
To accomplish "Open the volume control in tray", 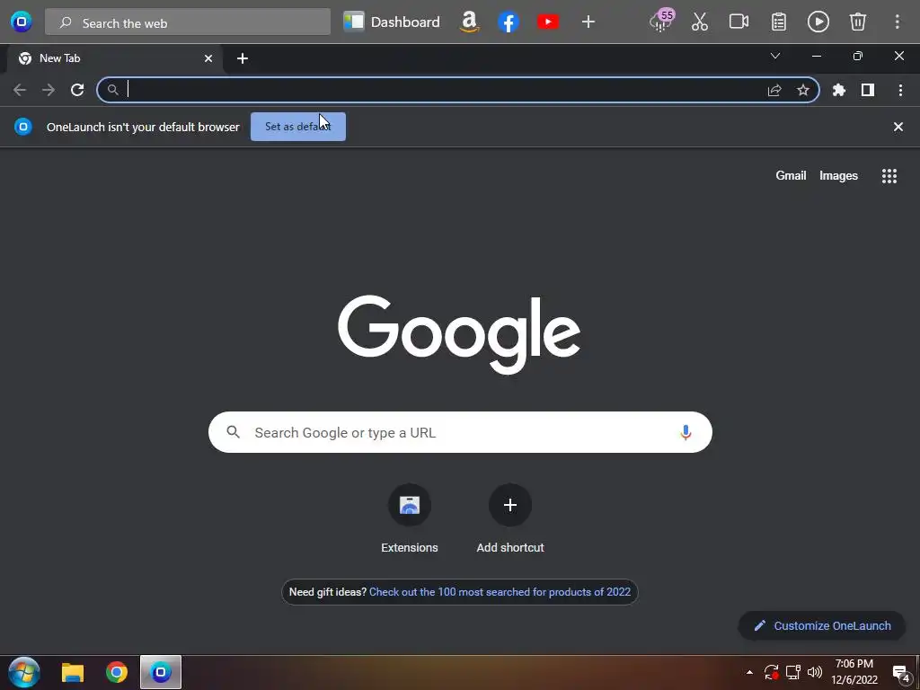I will (x=814, y=672).
